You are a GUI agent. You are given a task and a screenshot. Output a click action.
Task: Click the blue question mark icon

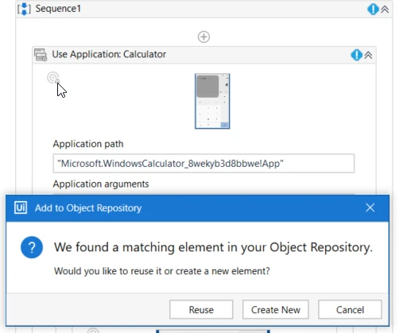[x=32, y=247]
